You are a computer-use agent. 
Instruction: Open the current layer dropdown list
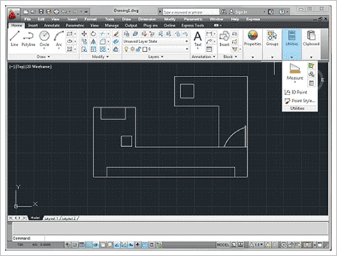[x=187, y=49]
